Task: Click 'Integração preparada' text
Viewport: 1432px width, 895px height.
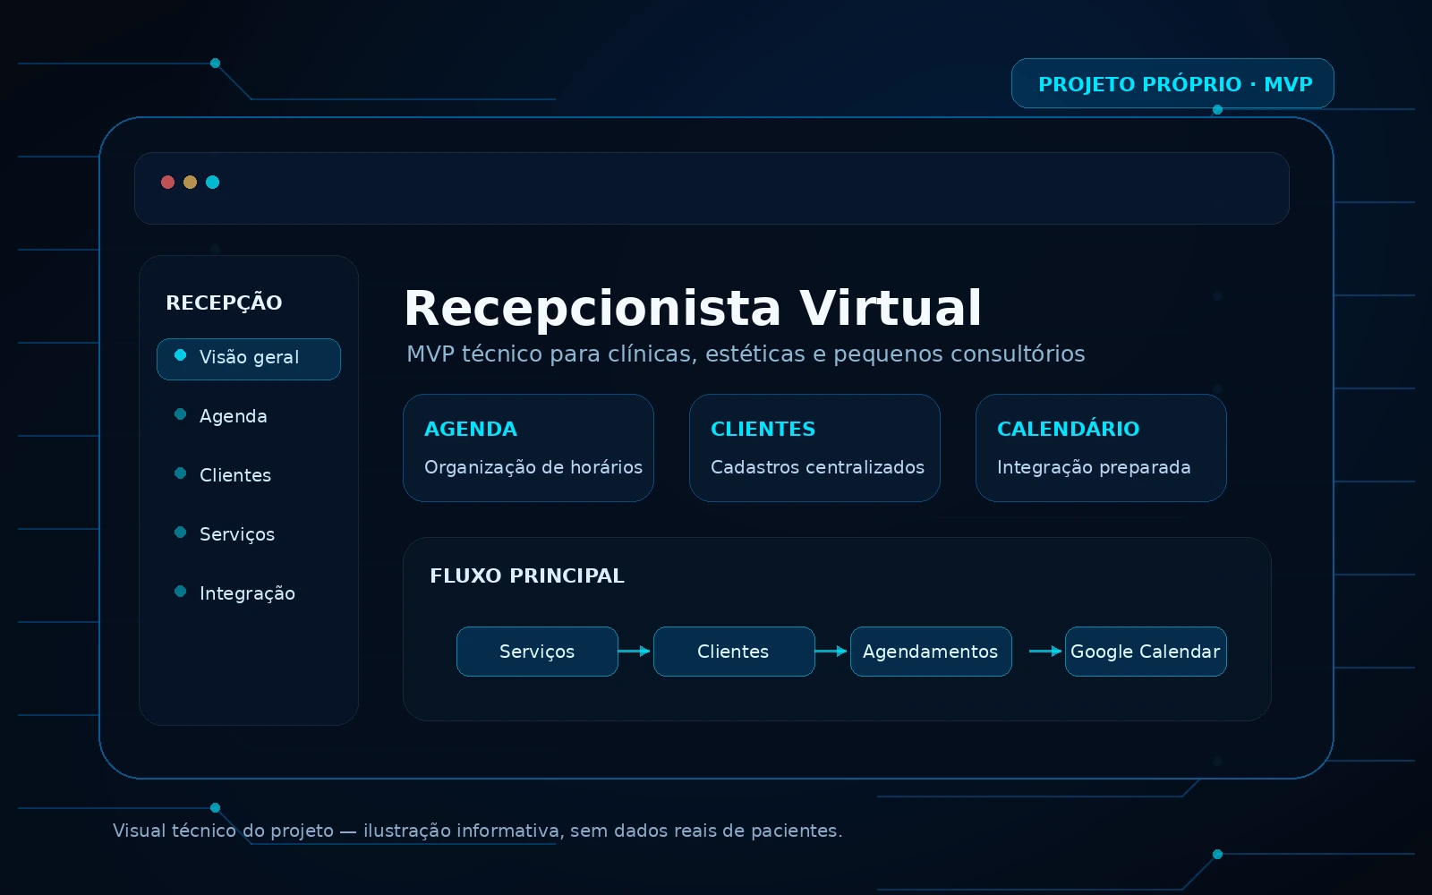Action: pyautogui.click(x=1094, y=467)
